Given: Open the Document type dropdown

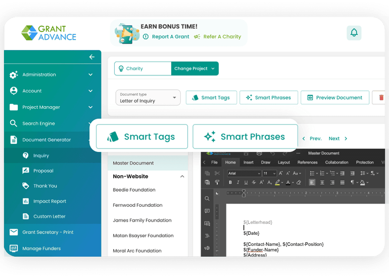Looking at the screenshot, I should (148, 98).
